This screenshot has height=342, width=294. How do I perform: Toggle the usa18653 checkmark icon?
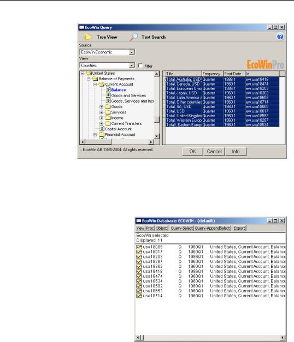pos(139,291)
